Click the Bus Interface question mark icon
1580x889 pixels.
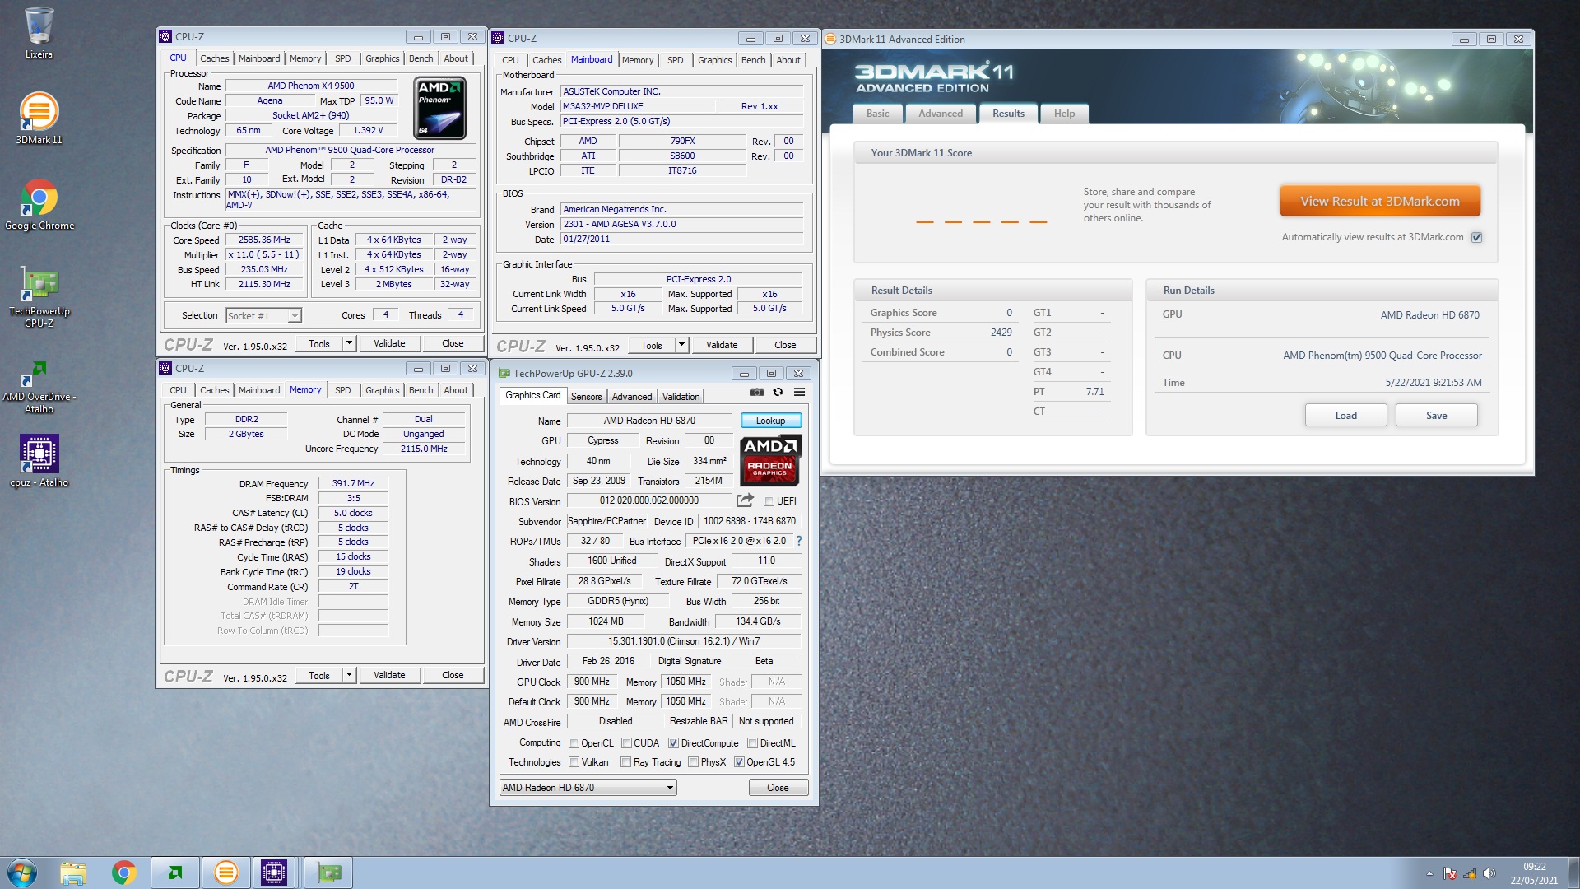click(x=798, y=541)
